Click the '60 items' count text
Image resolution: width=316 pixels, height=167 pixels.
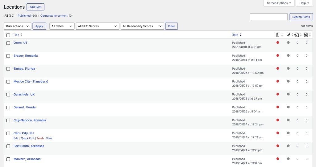pos(307,26)
